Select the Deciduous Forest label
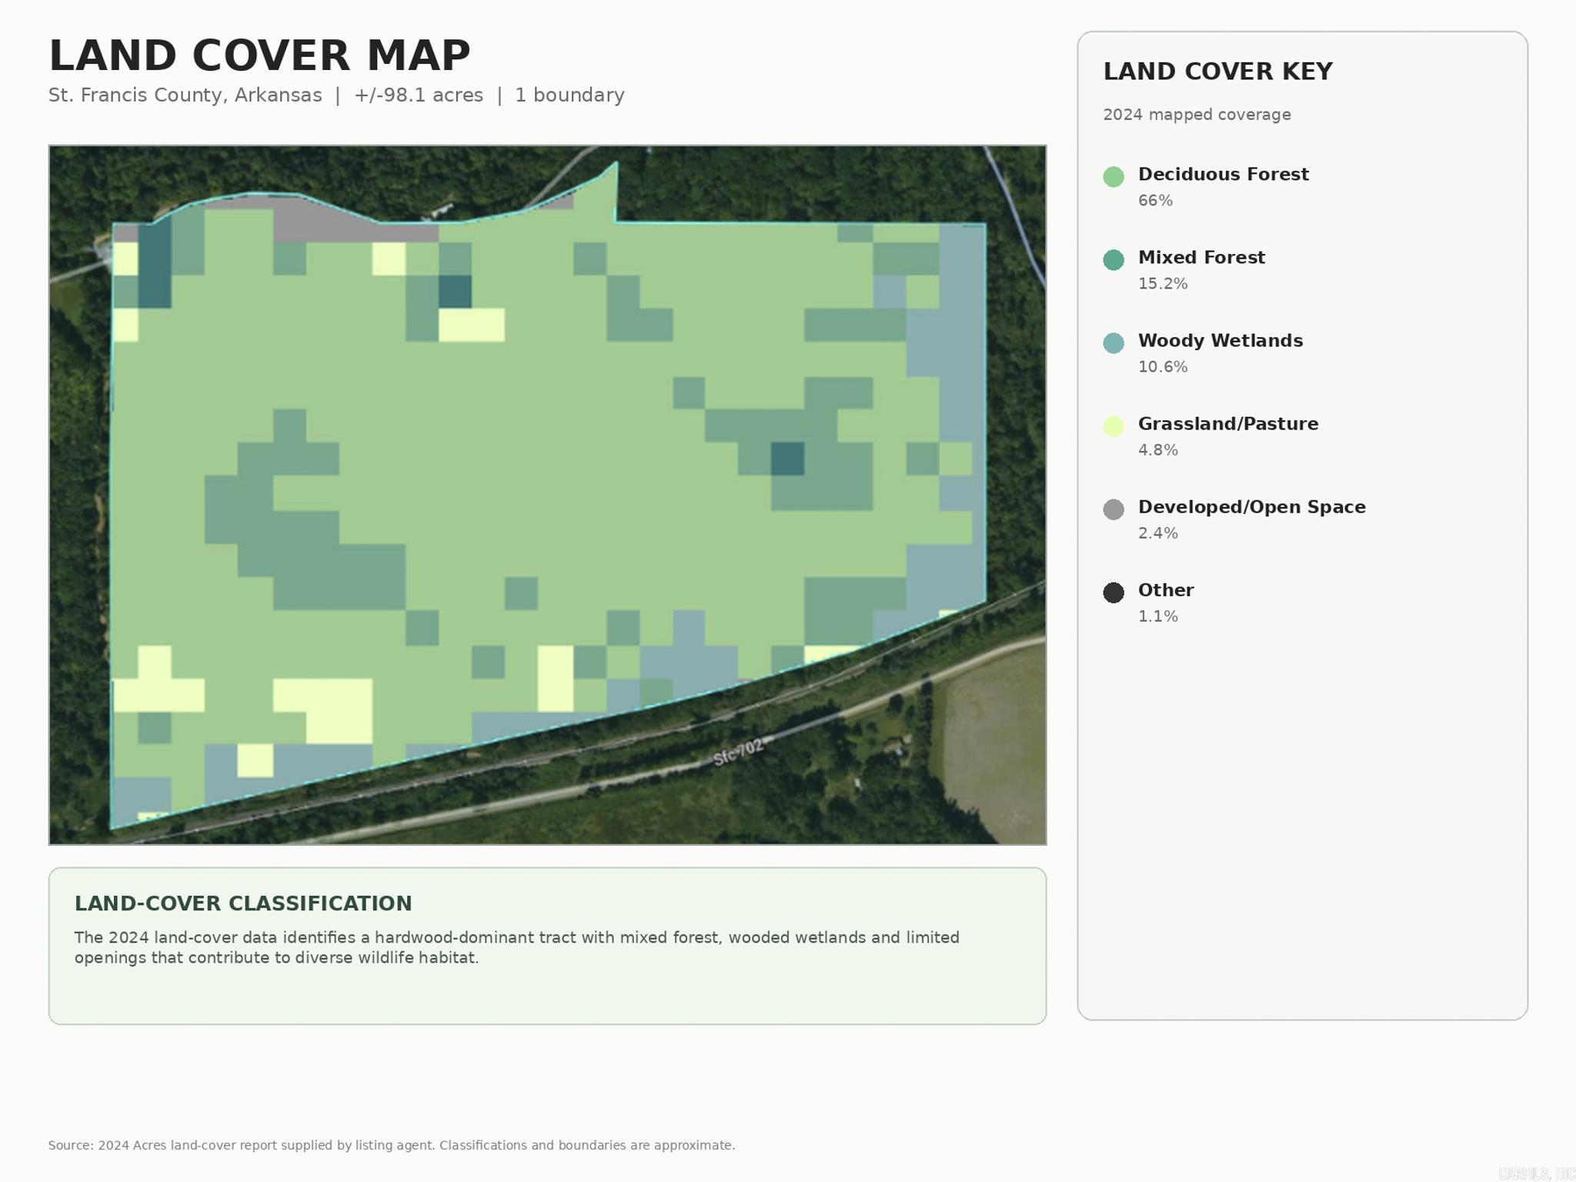 (1224, 175)
